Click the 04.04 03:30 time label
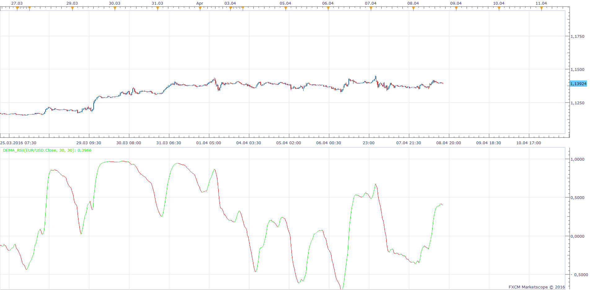This screenshot has width=590, height=290. pyautogui.click(x=249, y=143)
